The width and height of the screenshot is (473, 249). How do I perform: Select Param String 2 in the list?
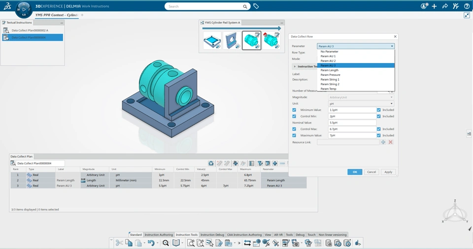click(356, 84)
